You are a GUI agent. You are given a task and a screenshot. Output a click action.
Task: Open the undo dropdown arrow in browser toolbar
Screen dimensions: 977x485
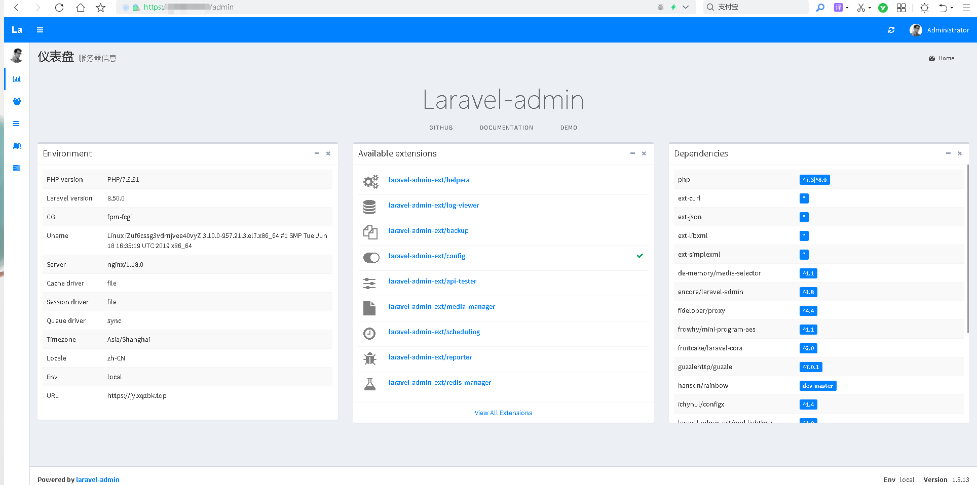point(952,8)
